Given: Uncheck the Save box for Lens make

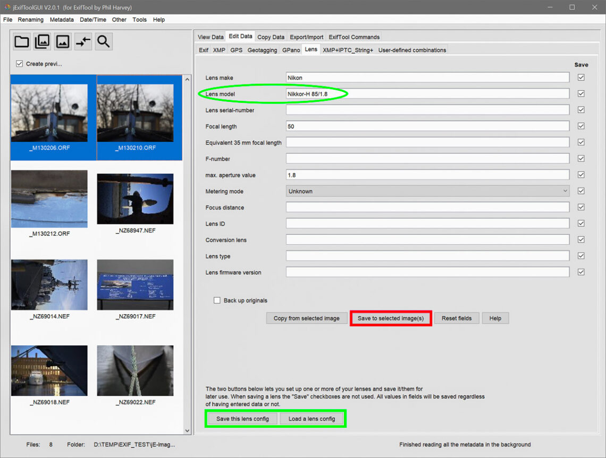Looking at the screenshot, I should pyautogui.click(x=581, y=77).
